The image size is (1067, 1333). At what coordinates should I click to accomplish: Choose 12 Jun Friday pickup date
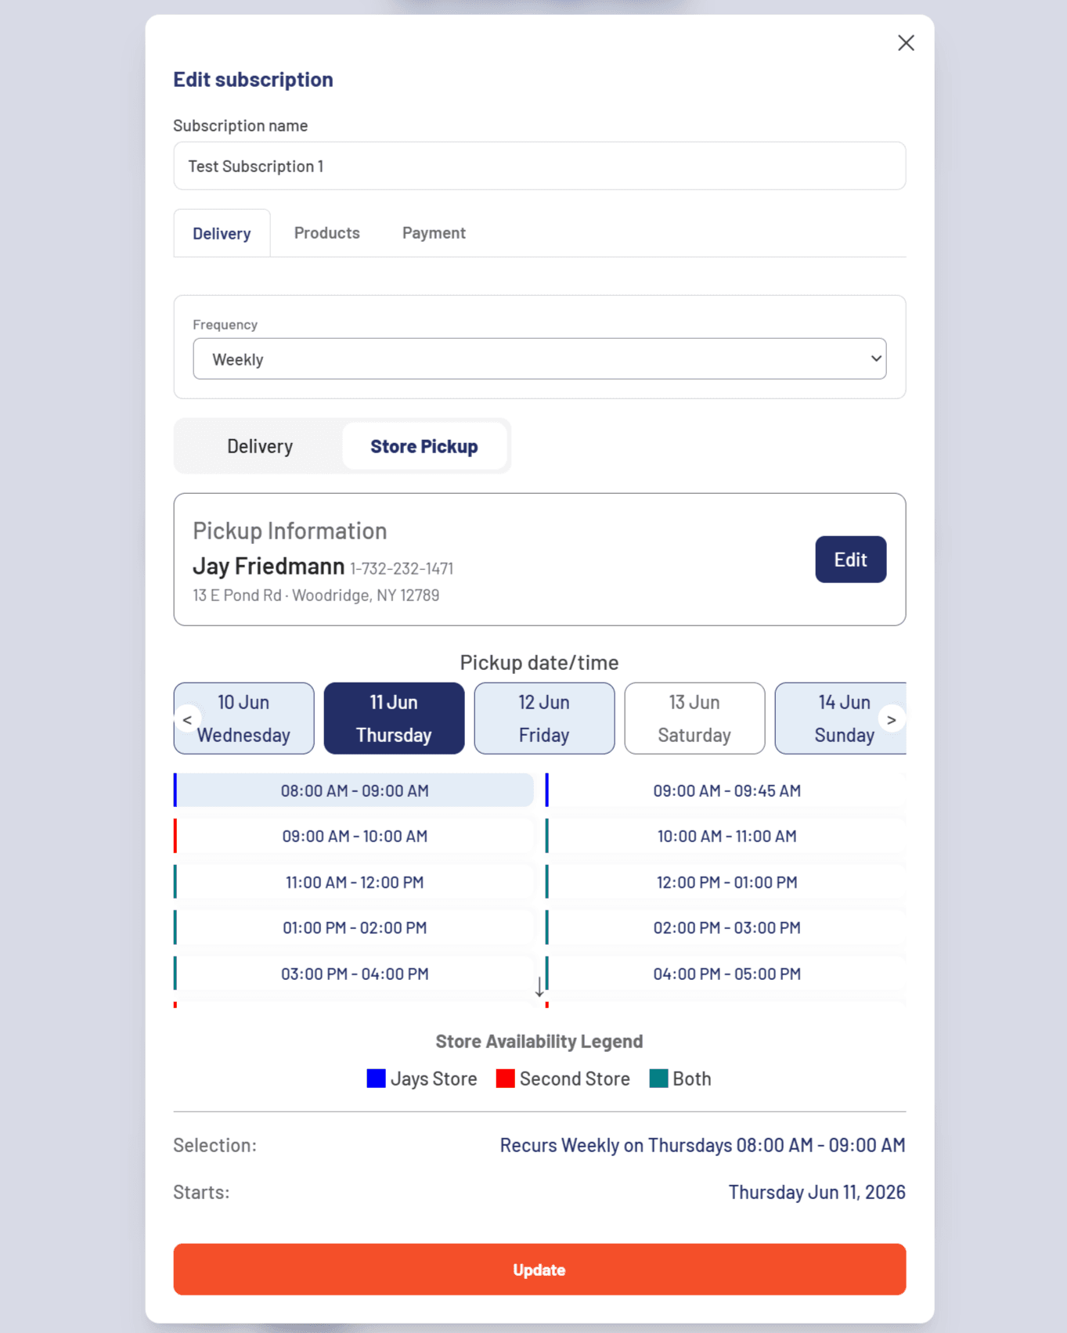(x=544, y=719)
